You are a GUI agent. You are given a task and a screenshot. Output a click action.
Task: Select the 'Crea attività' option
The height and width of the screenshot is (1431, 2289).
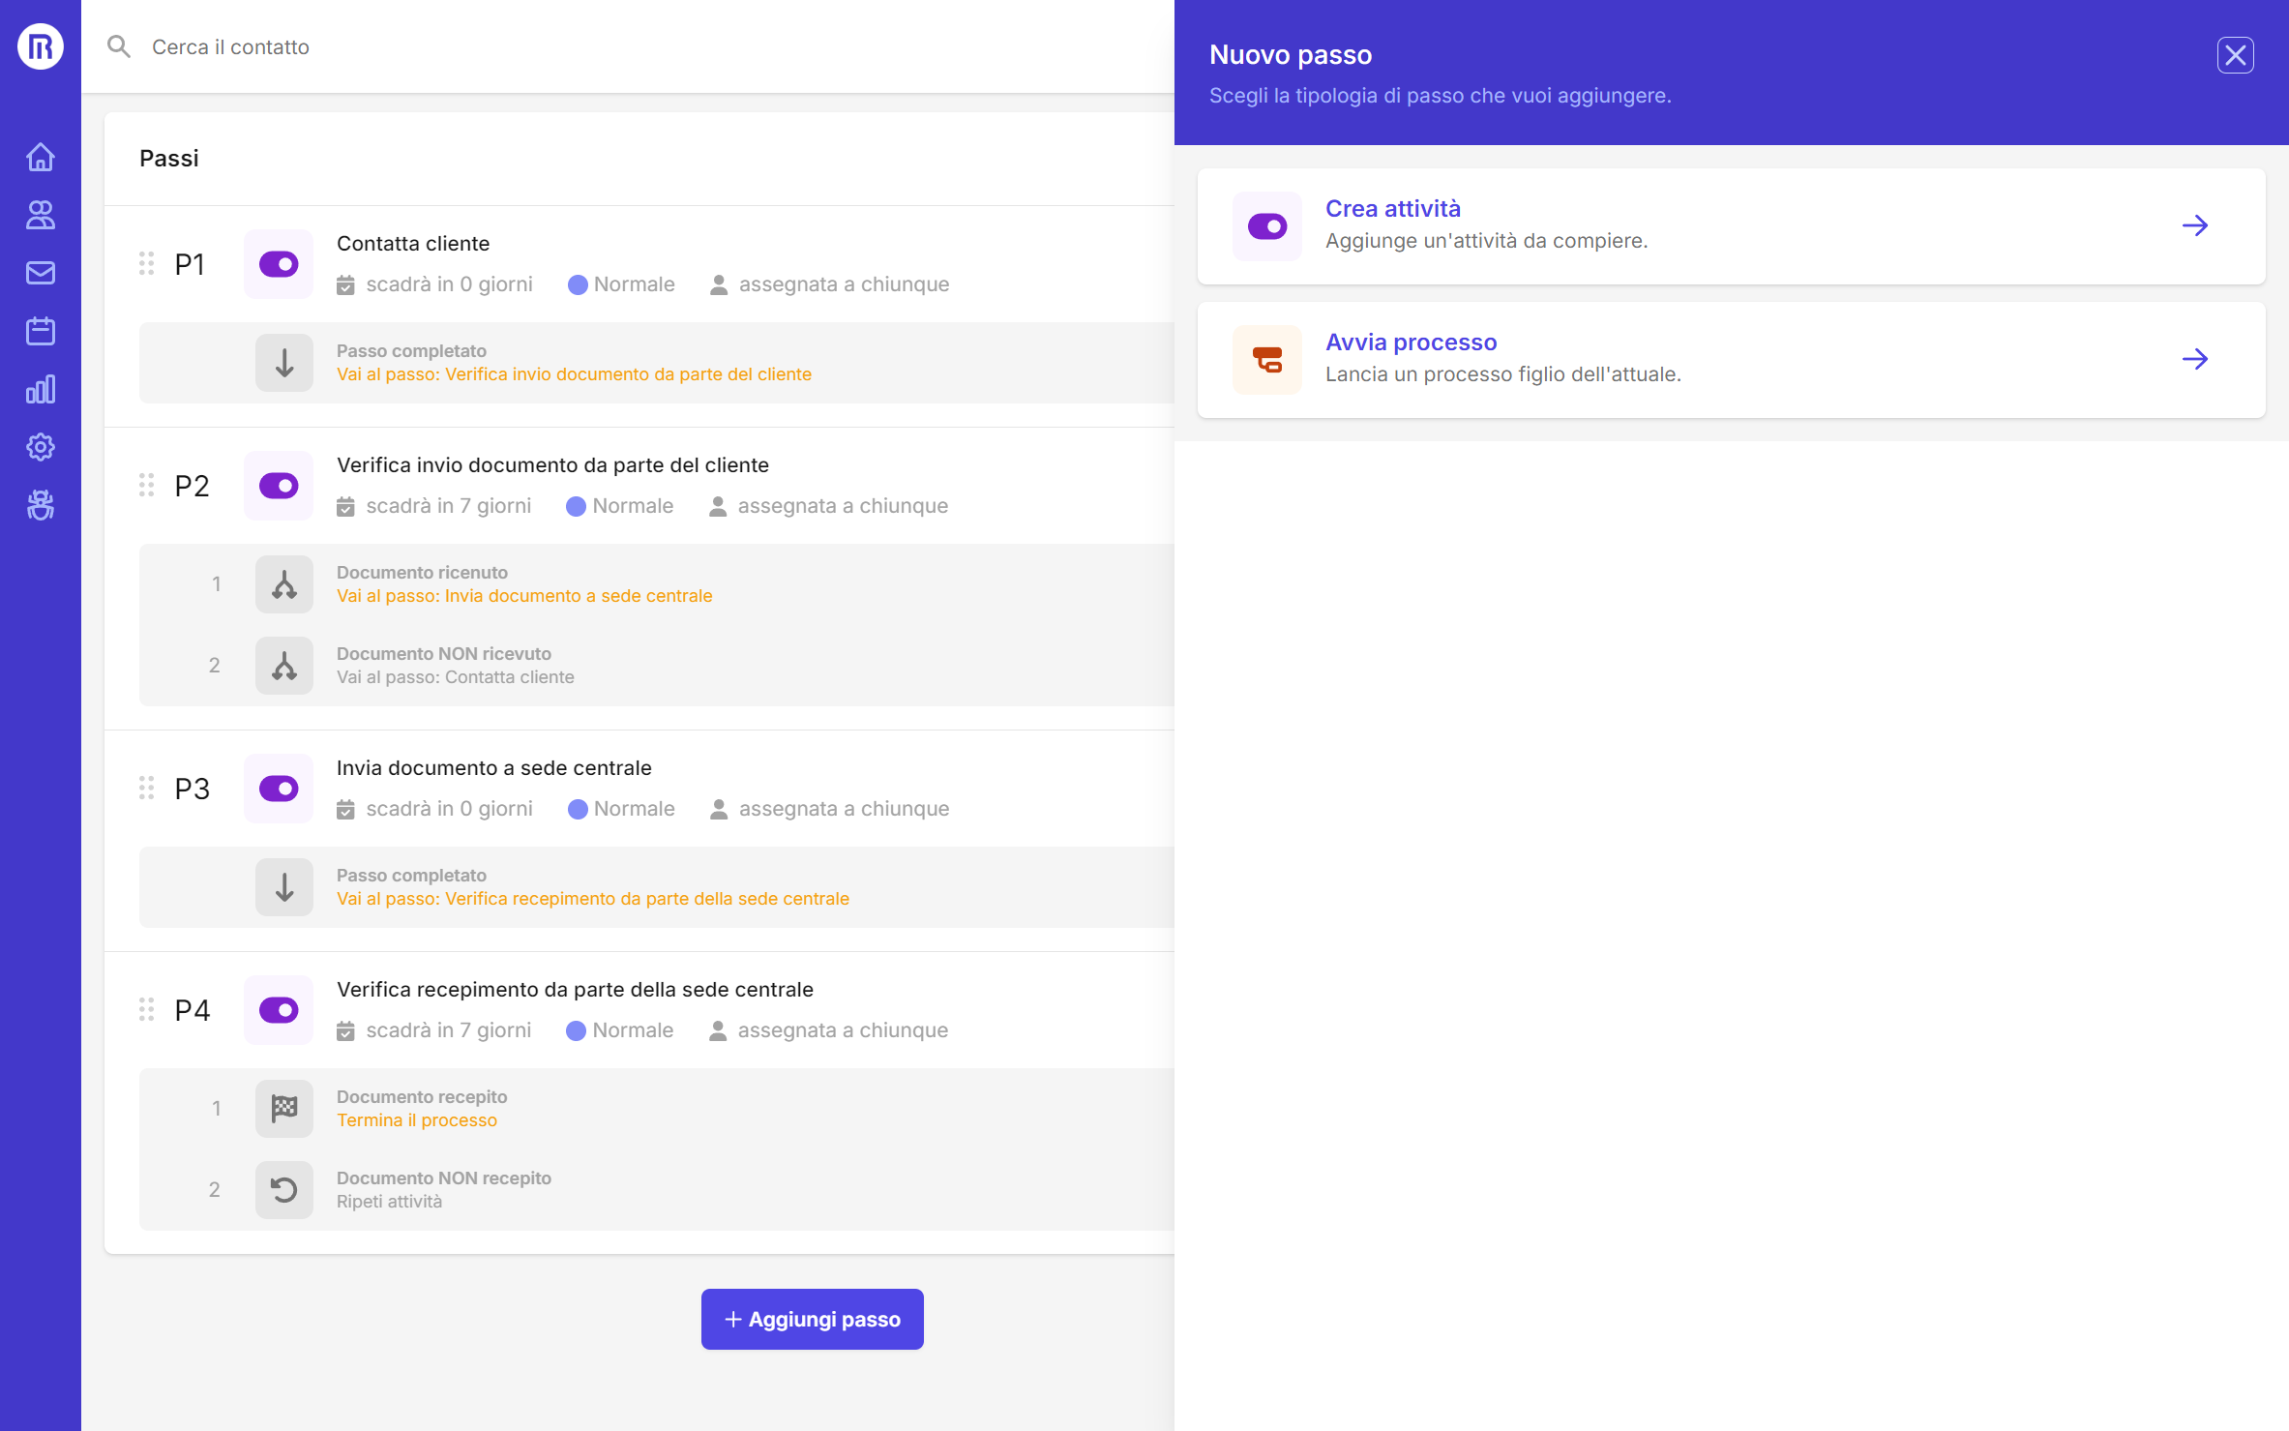coord(1732,225)
